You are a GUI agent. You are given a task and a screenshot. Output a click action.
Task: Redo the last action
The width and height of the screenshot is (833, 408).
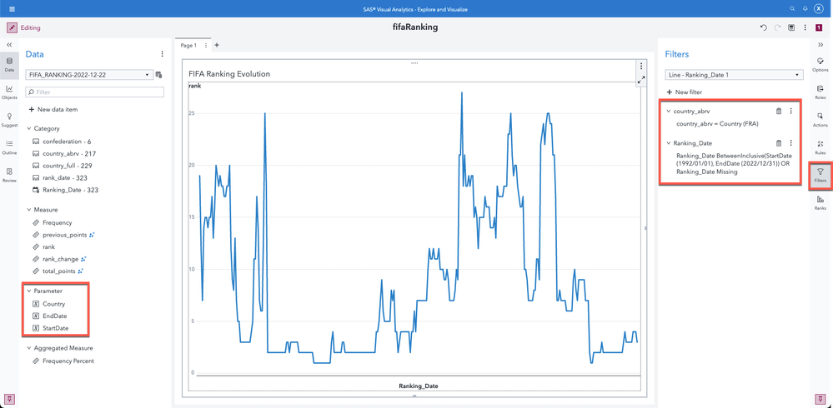778,27
